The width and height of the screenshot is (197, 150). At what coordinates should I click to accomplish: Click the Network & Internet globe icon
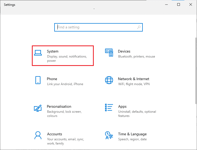[x=109, y=80]
